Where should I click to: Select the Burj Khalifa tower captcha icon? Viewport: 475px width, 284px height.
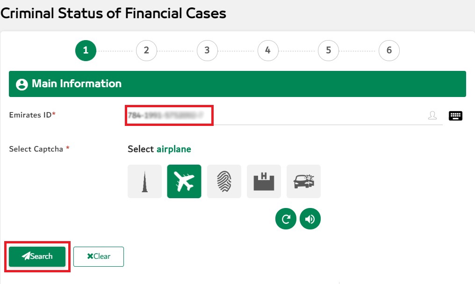[144, 181]
